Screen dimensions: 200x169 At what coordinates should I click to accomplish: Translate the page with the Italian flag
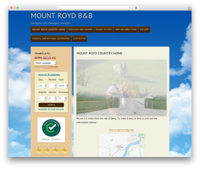tap(51, 58)
